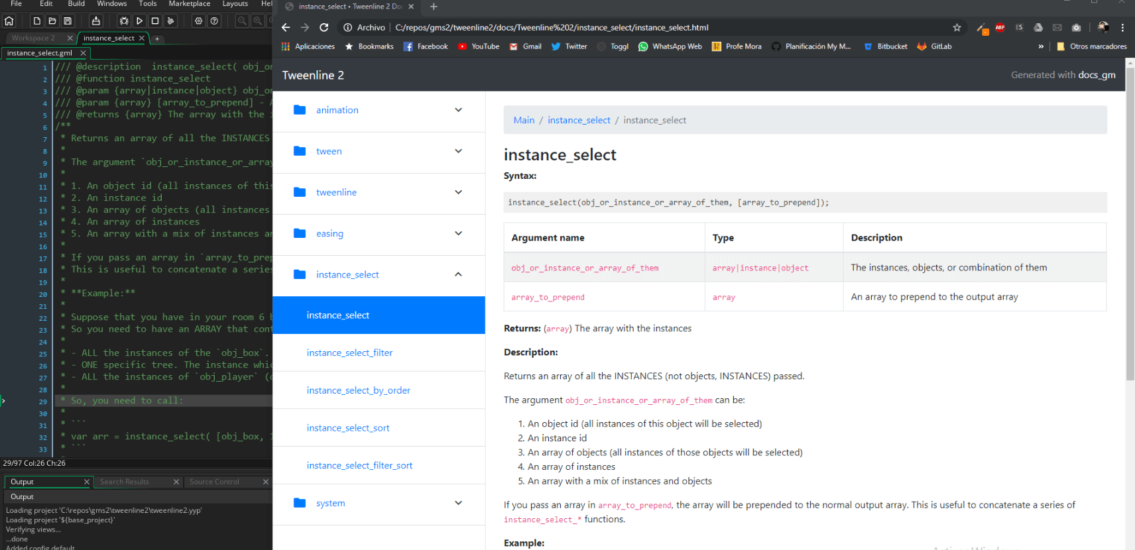This screenshot has width=1135, height=550.
Task: Go to Main in the breadcrumb
Action: click(524, 120)
